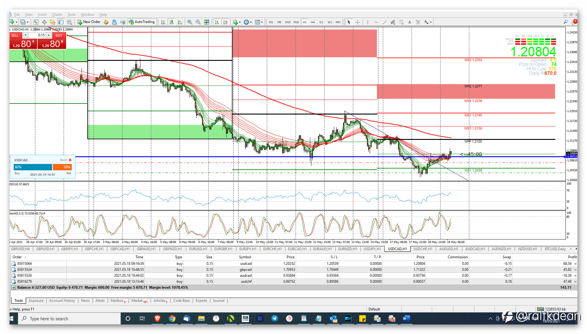Screen dimensions: 587x334
Task: Switch chart to bar chart mode
Action: (x=163, y=22)
